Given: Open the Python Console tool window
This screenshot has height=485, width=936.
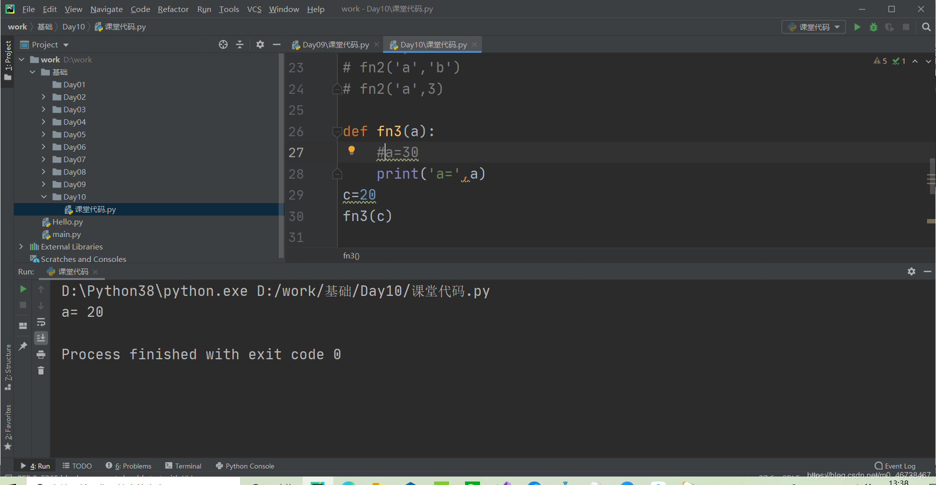Looking at the screenshot, I should [x=245, y=466].
